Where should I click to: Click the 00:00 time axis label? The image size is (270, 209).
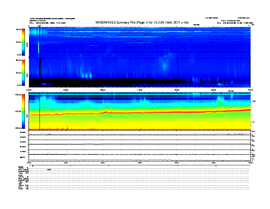click(x=29, y=89)
